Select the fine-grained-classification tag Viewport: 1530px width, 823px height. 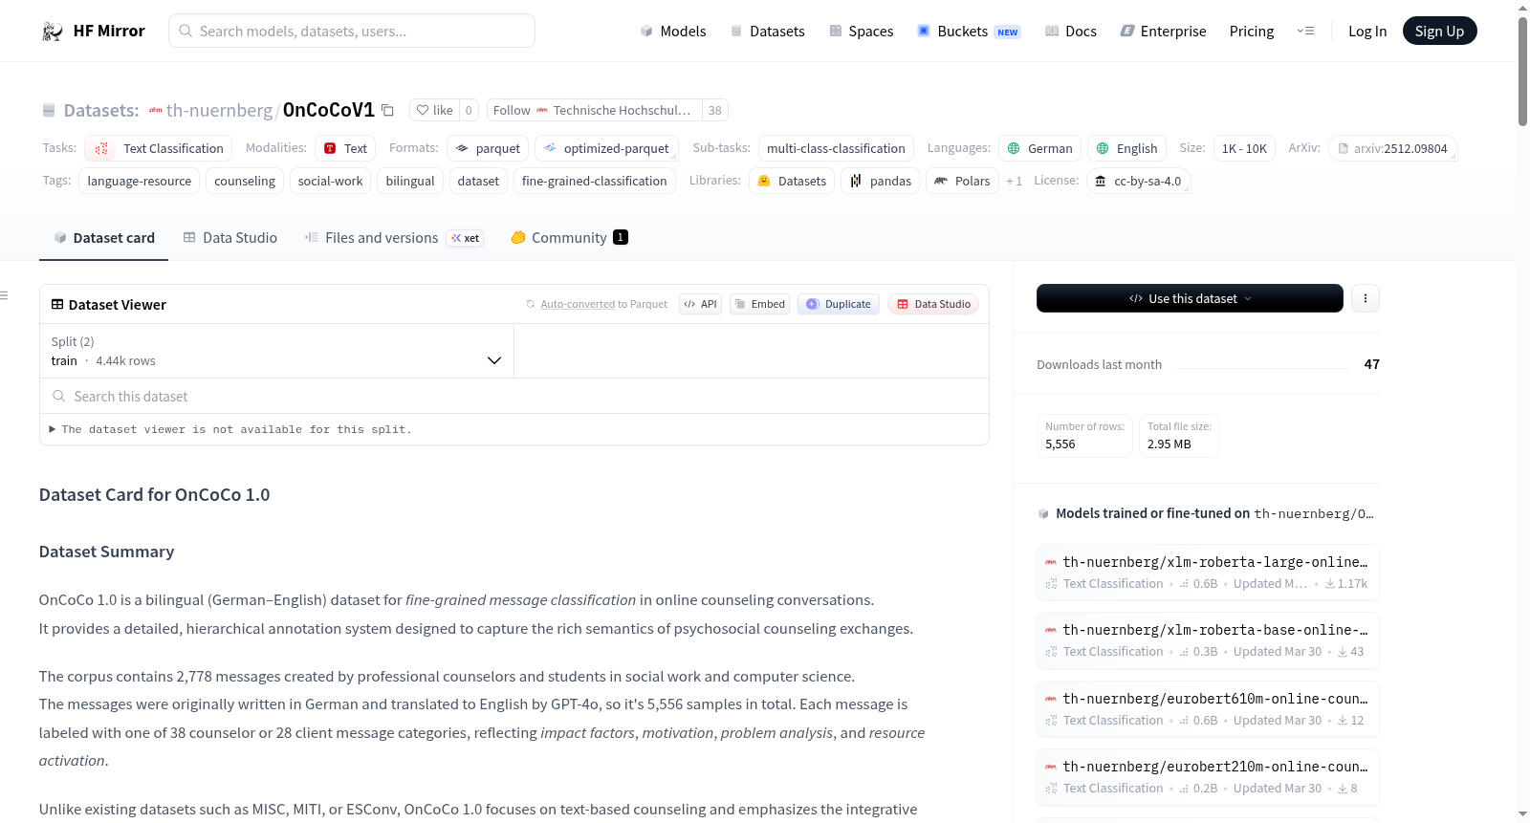pyautogui.click(x=595, y=181)
